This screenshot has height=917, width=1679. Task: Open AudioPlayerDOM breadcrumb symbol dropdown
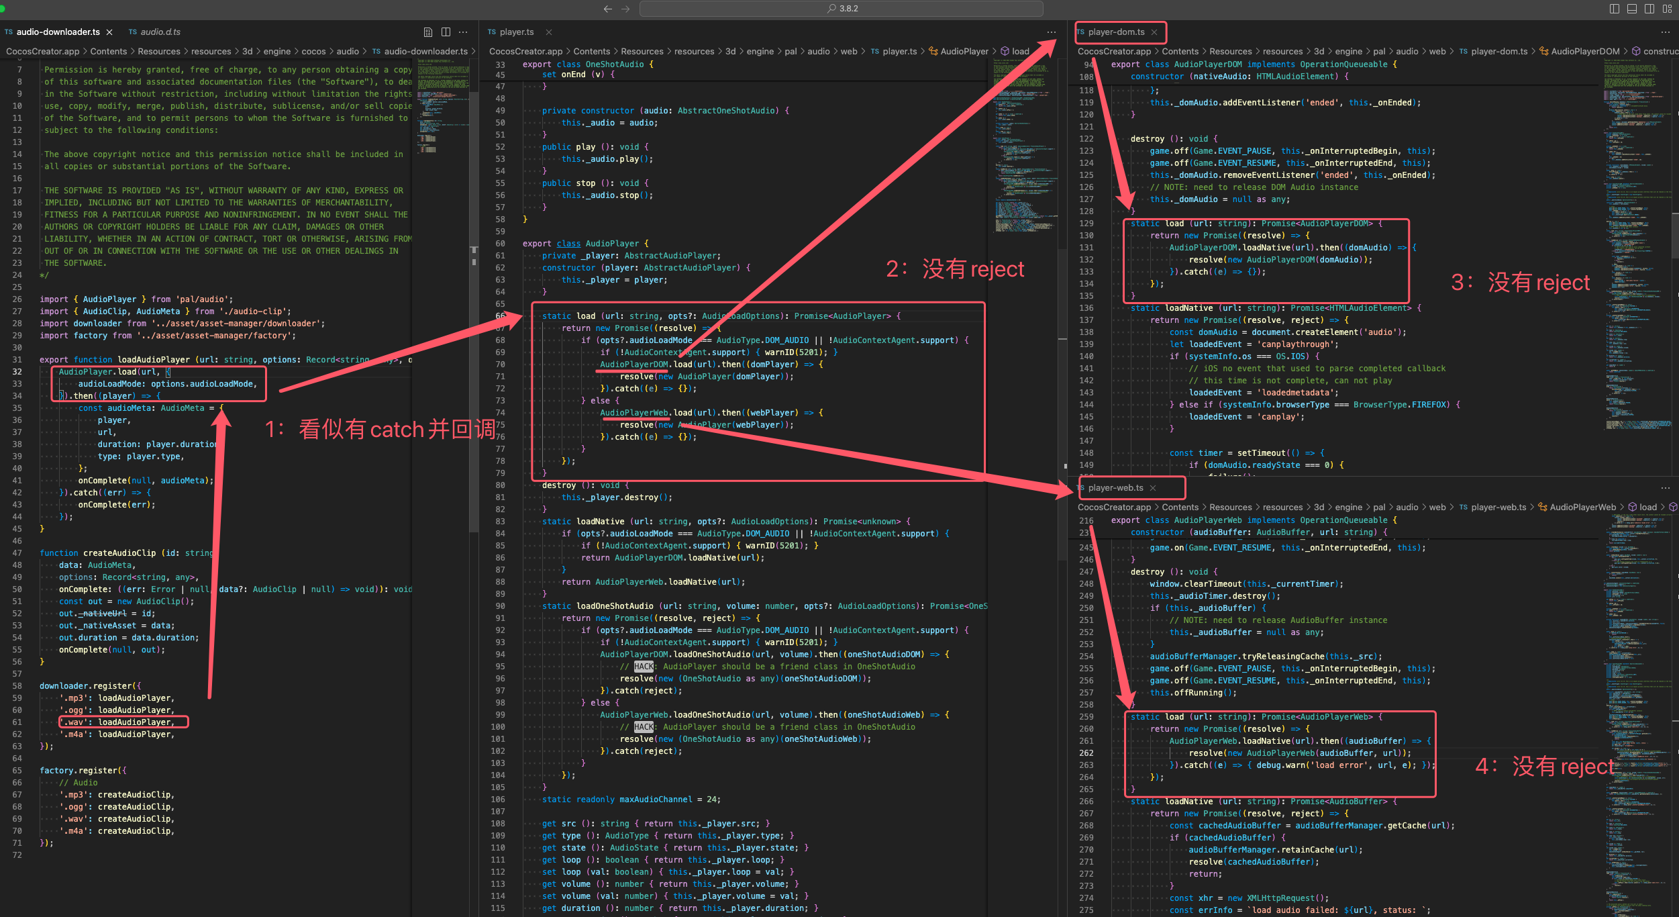point(1584,52)
